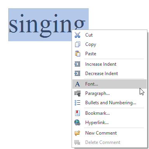This screenshot has width=149, height=149.
Task: Click the Bookmark page icon
Action: pos(77,113)
